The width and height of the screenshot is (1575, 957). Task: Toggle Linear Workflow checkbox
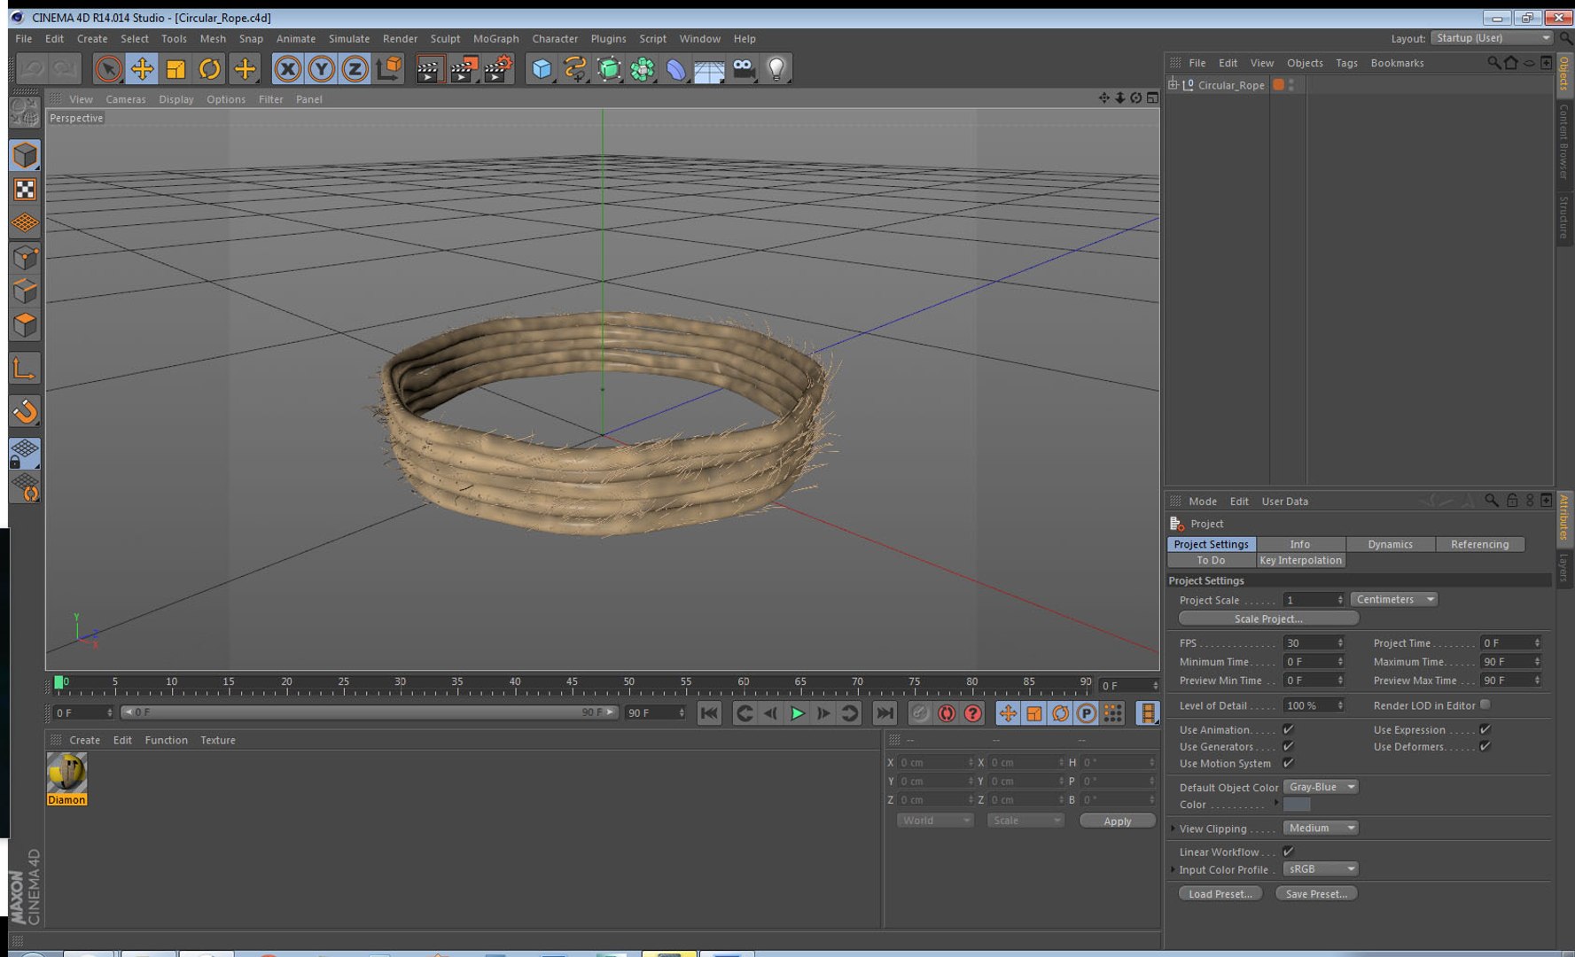click(x=1288, y=852)
